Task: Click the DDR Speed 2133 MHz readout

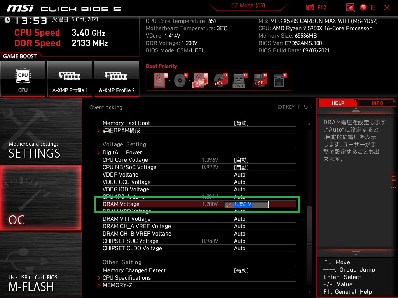Action: coord(61,43)
